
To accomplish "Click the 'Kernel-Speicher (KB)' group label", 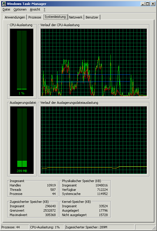I will coord(76,202).
